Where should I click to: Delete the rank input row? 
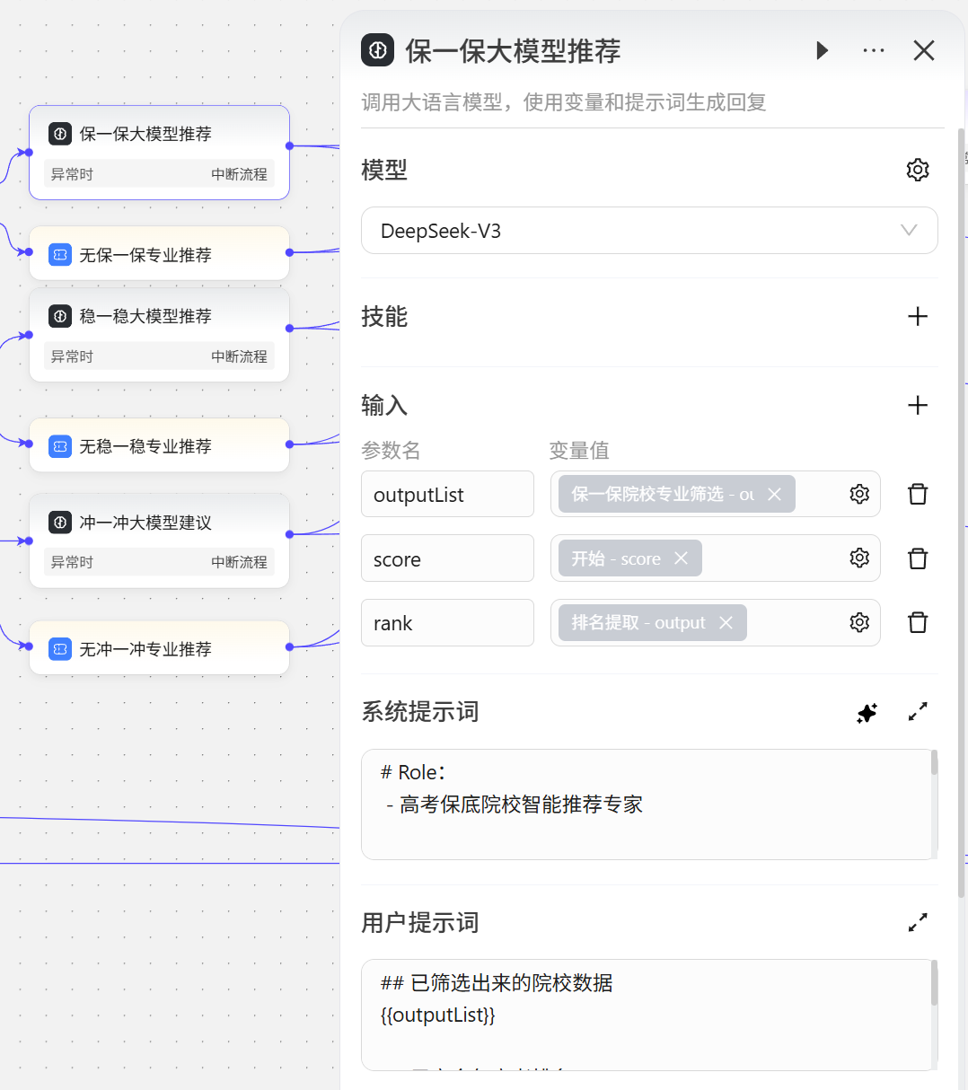[x=917, y=622]
